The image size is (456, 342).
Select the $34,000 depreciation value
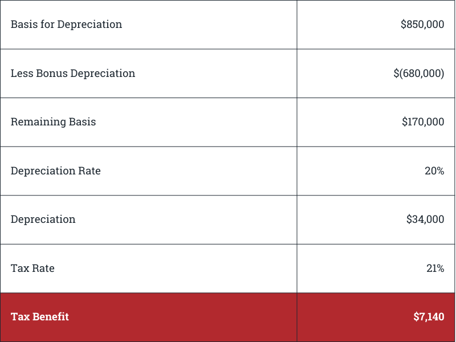(x=425, y=219)
